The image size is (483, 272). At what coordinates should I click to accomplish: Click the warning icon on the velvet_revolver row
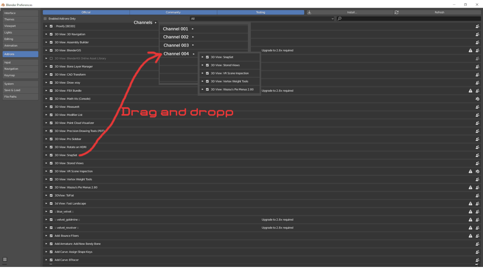(x=471, y=228)
